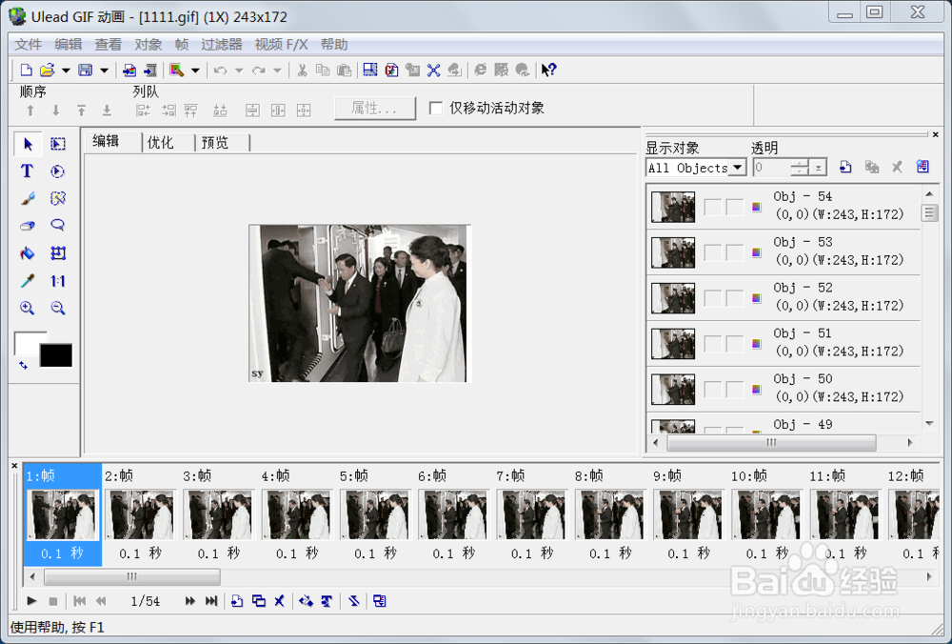This screenshot has height=644, width=952.
Task: Click the 属性... button
Action: pyautogui.click(x=374, y=109)
